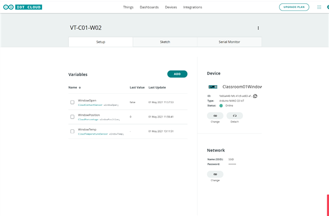Click the 0 value of WindowPosition
Screen dimensions: 329x216
tap(131, 117)
